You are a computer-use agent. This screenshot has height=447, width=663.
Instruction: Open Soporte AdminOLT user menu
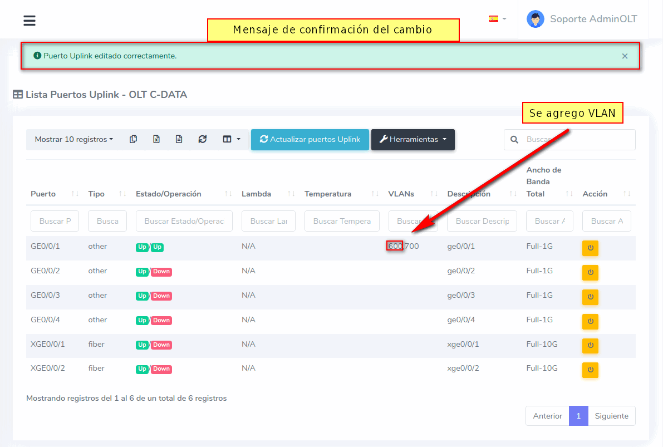pyautogui.click(x=582, y=19)
